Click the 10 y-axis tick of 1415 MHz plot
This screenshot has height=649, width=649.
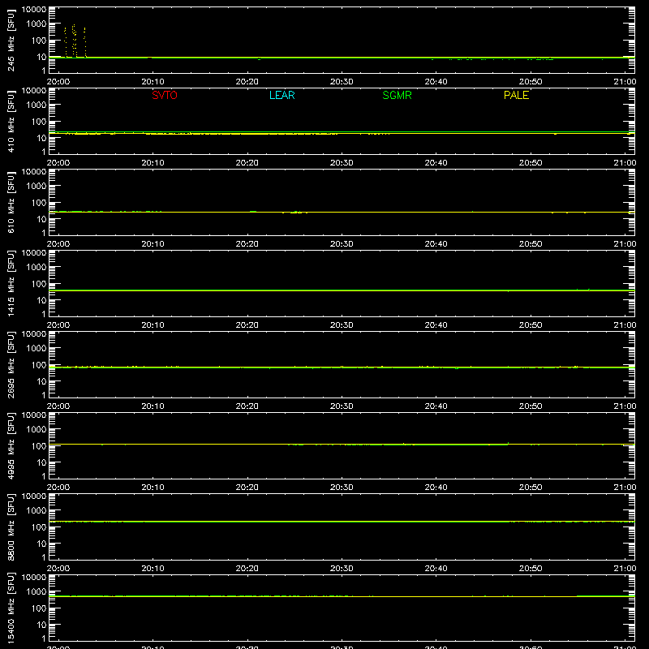click(x=42, y=300)
